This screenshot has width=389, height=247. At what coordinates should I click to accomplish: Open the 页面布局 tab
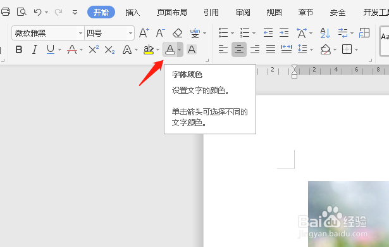click(x=171, y=12)
